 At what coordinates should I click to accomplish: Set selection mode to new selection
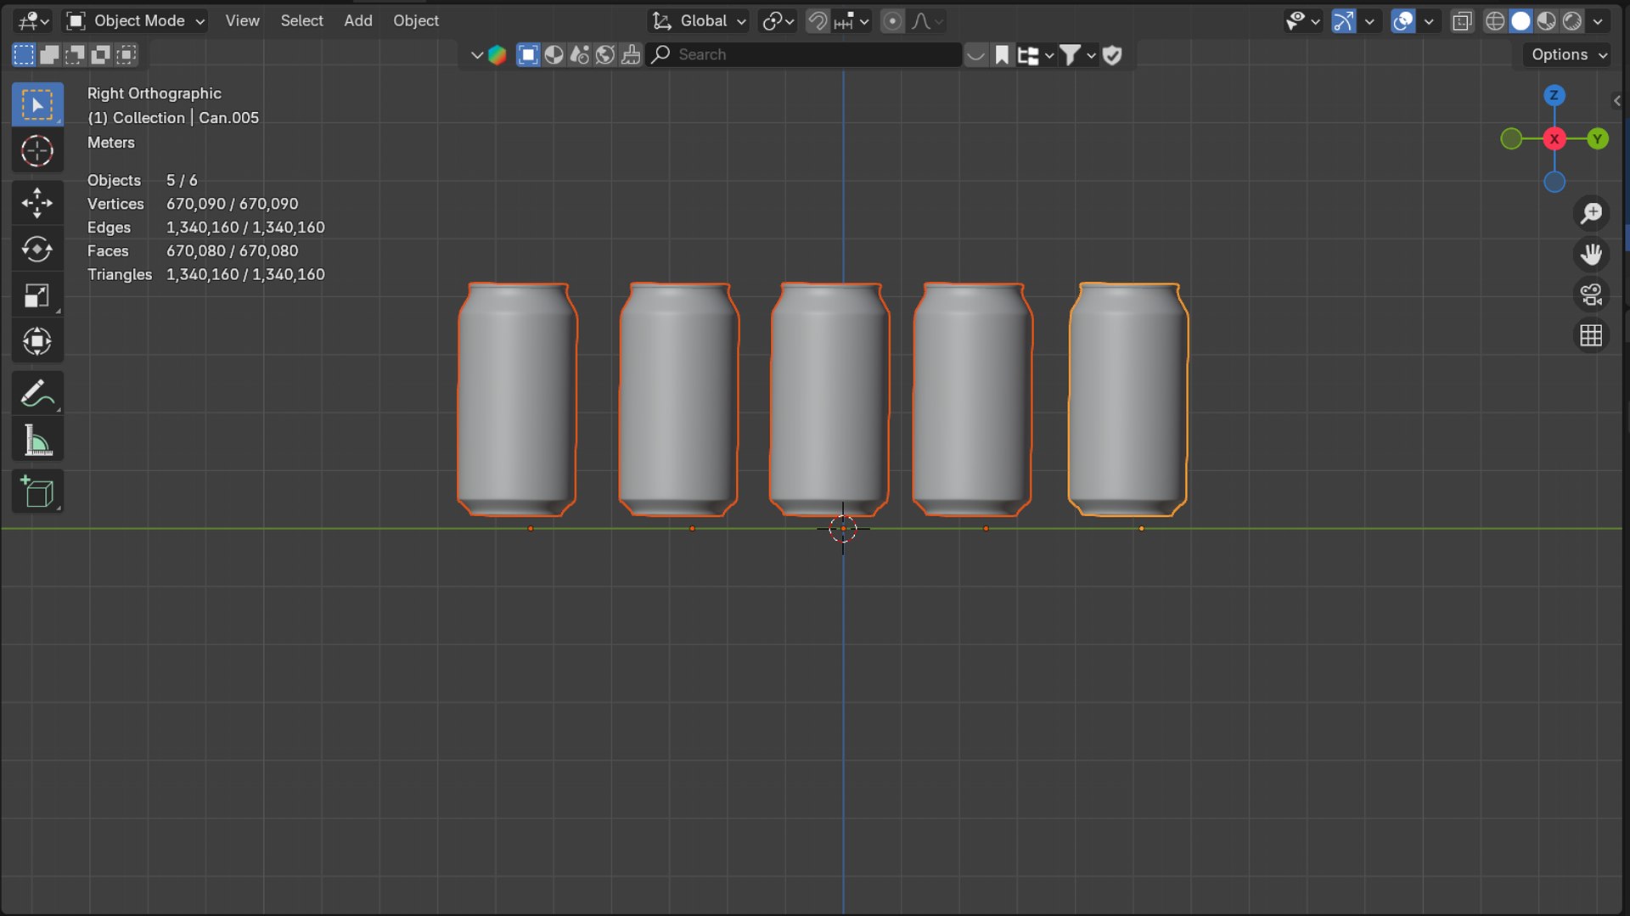tap(24, 55)
